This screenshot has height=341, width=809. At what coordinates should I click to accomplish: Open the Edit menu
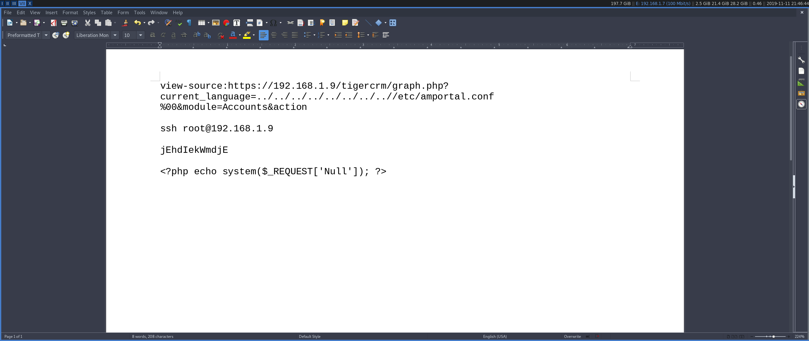coord(21,13)
